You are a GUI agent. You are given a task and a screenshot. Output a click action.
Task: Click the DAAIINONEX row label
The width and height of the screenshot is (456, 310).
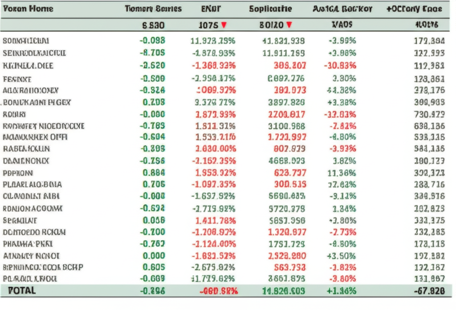[x=26, y=161]
